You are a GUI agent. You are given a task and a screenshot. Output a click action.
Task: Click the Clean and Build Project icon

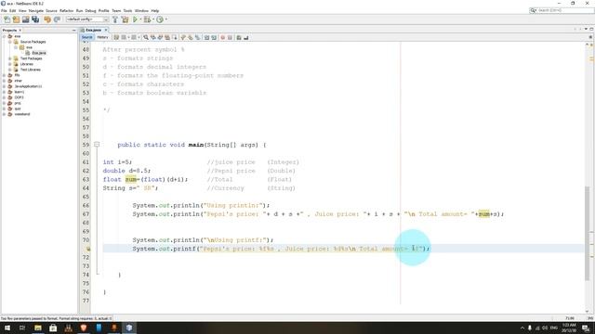pyautogui.click(x=125, y=19)
